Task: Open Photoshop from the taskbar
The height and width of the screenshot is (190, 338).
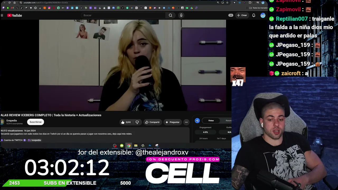Action: coord(150,146)
